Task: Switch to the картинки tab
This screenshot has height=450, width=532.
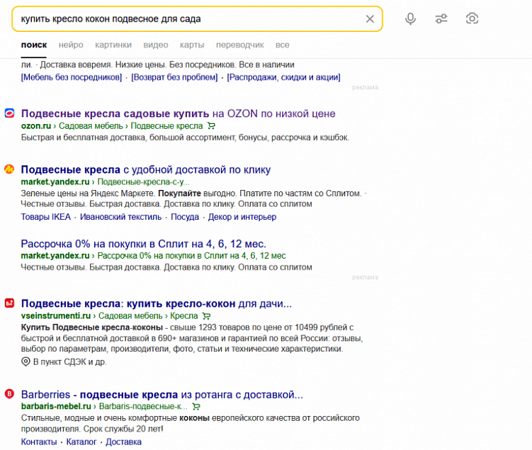Action: (x=113, y=45)
